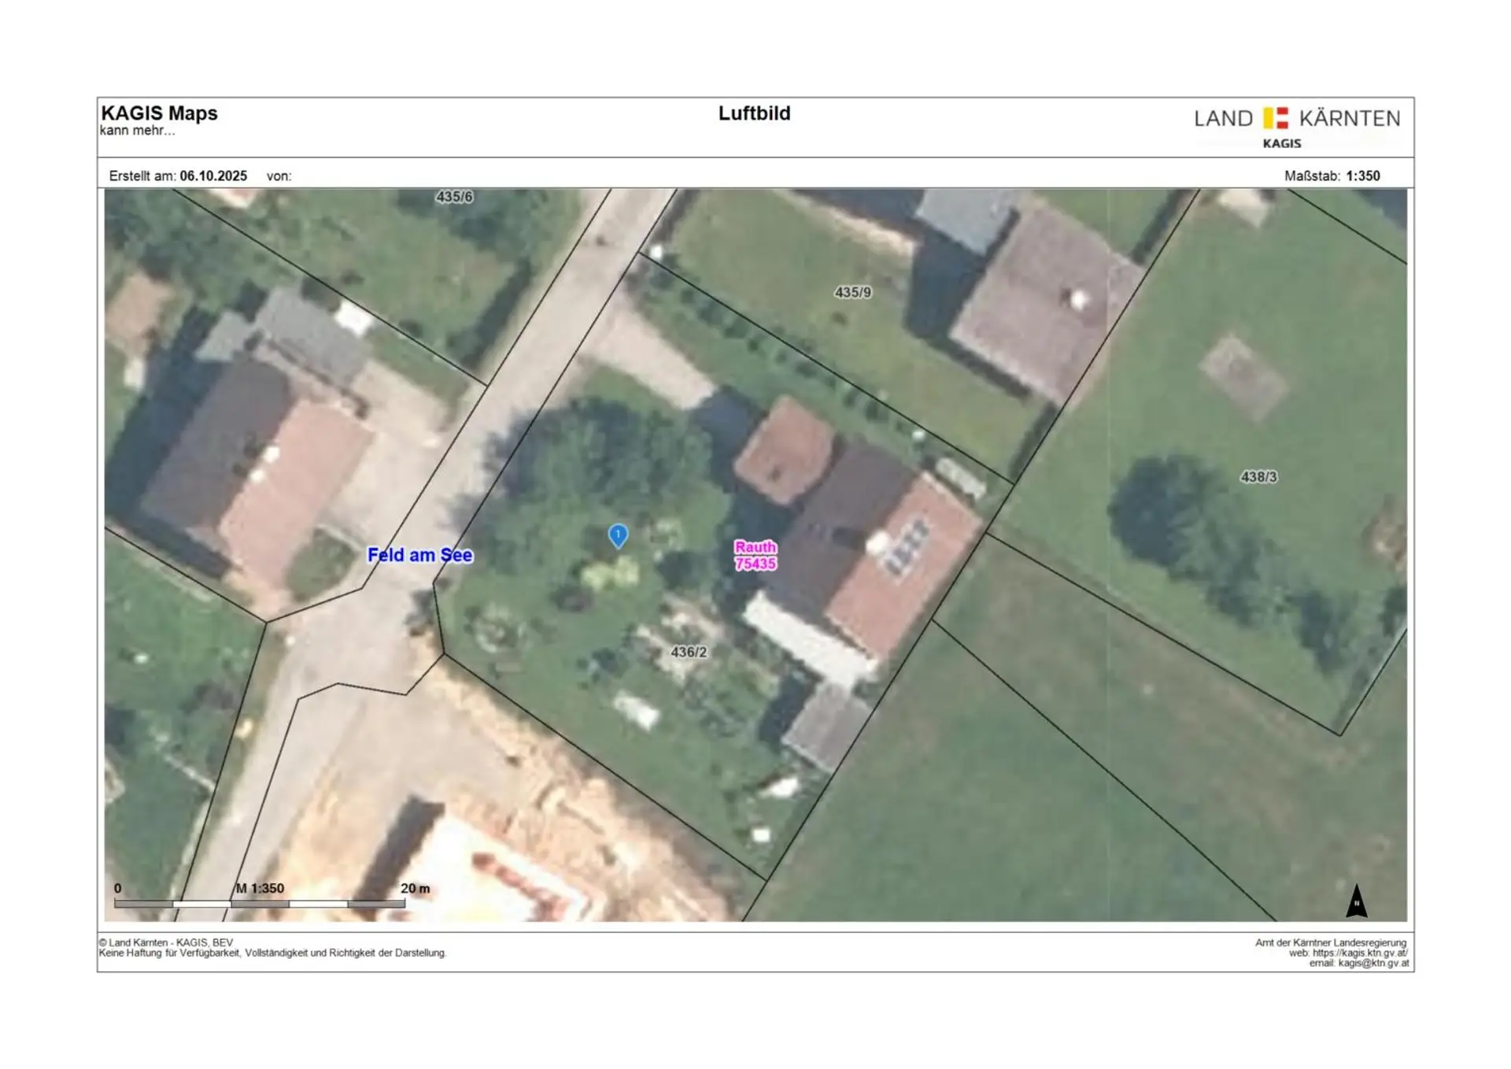The height and width of the screenshot is (1069, 1511).
Task: Click the creation date 06.10.2025
Action: [213, 176]
